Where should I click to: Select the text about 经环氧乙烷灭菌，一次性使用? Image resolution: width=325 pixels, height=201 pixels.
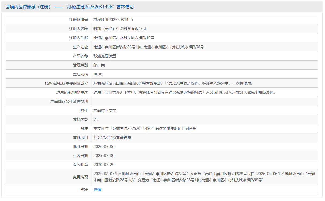click(x=173, y=83)
